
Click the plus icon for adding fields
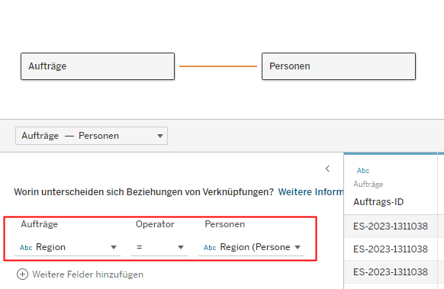[22, 275]
